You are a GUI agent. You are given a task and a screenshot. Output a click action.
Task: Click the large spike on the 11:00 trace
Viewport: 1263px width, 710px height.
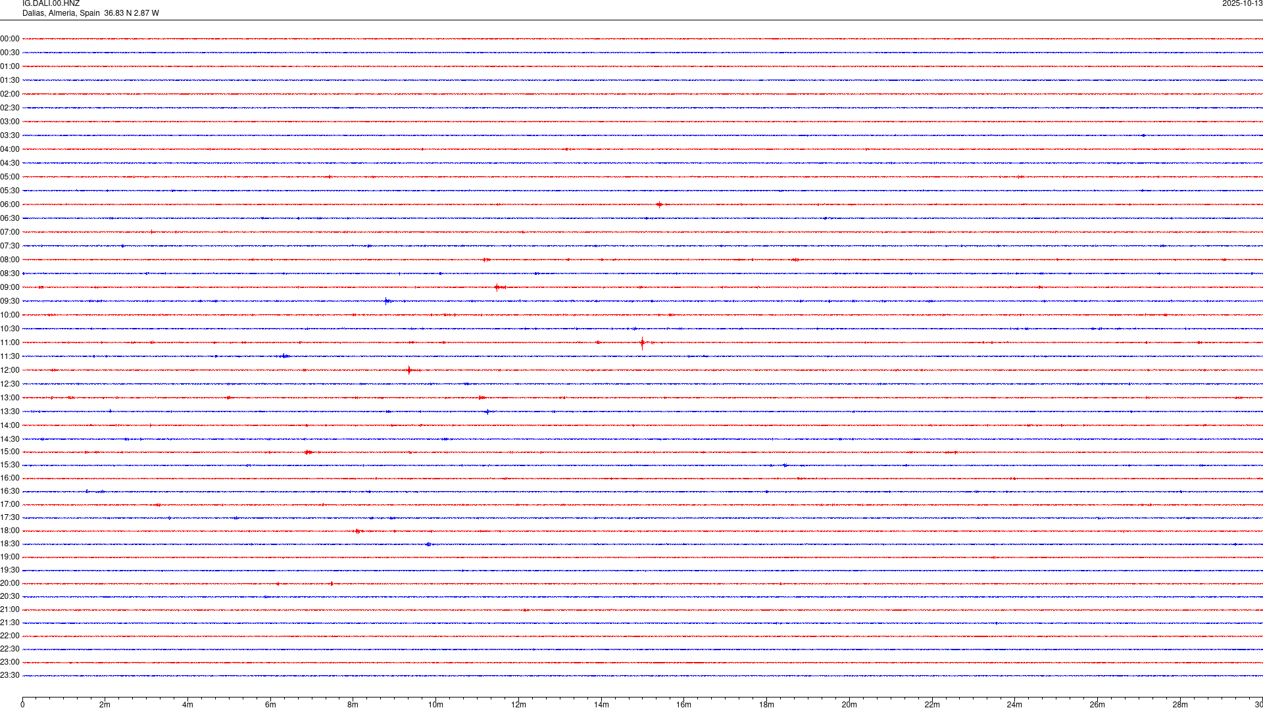(x=643, y=343)
